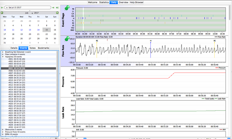Open the Overview tab
This screenshot has width=232, height=139.
pyautogui.click(x=124, y=3)
